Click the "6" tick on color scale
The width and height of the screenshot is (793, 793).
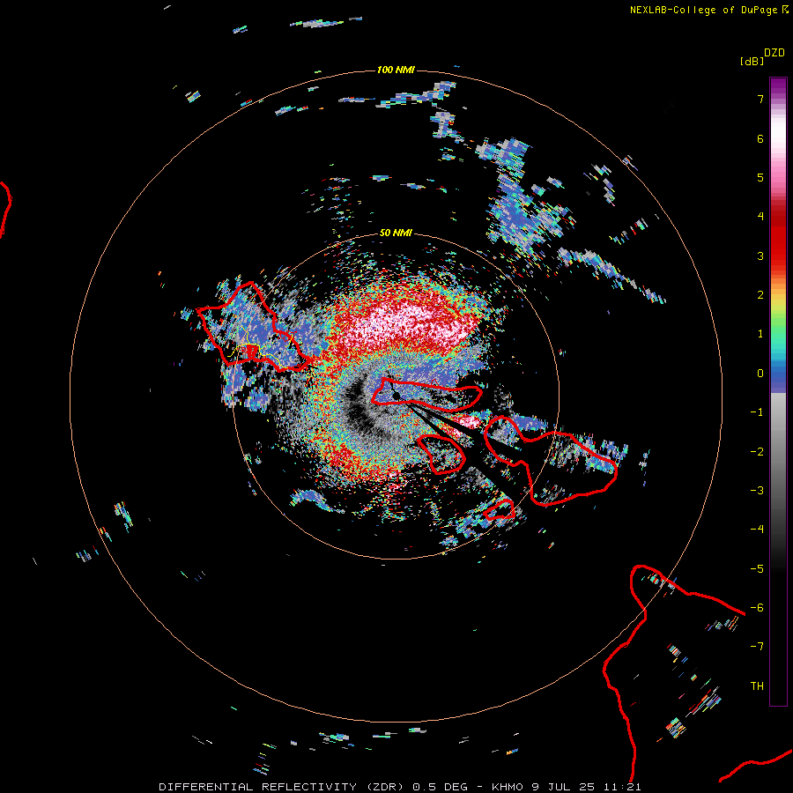760,138
